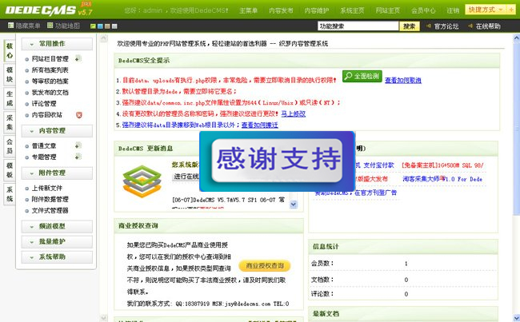Screen dimensions: 520x322
Task: Click the main page scrollbar down arrow
Action: [x=516, y=317]
